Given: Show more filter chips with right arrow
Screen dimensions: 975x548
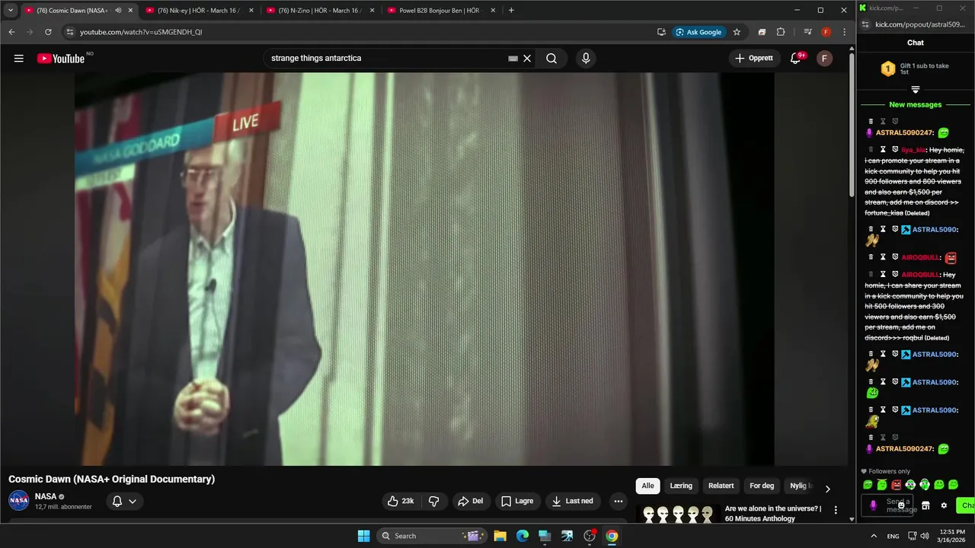Looking at the screenshot, I should [x=827, y=489].
